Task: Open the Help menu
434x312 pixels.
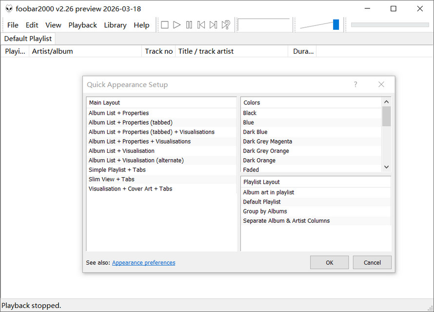Action: (x=141, y=25)
